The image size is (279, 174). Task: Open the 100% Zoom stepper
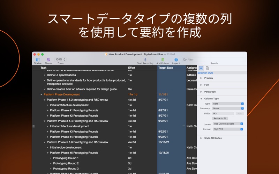(x=60, y=60)
